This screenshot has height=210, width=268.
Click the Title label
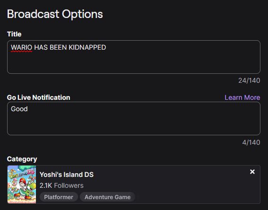coord(14,34)
